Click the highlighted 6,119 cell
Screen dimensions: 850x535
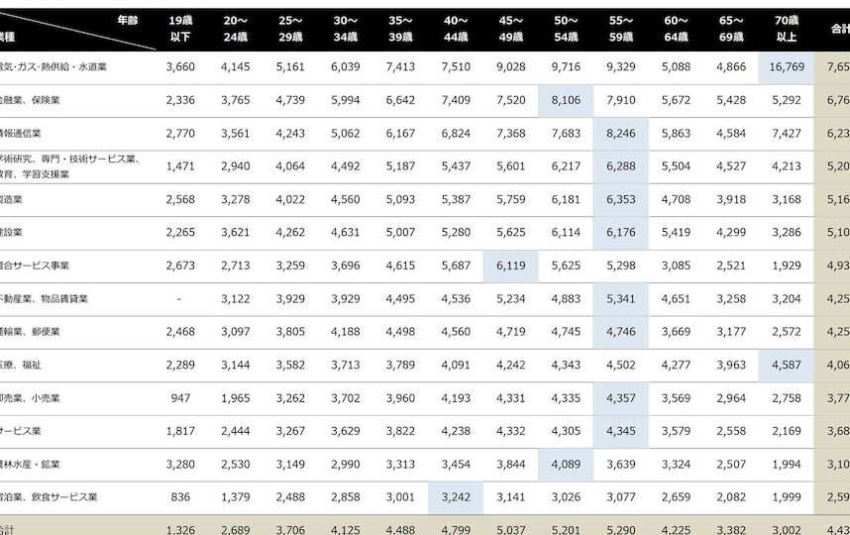510,266
